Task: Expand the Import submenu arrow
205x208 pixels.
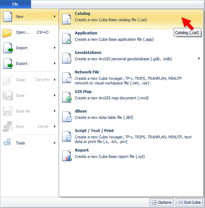Action: click(54, 48)
